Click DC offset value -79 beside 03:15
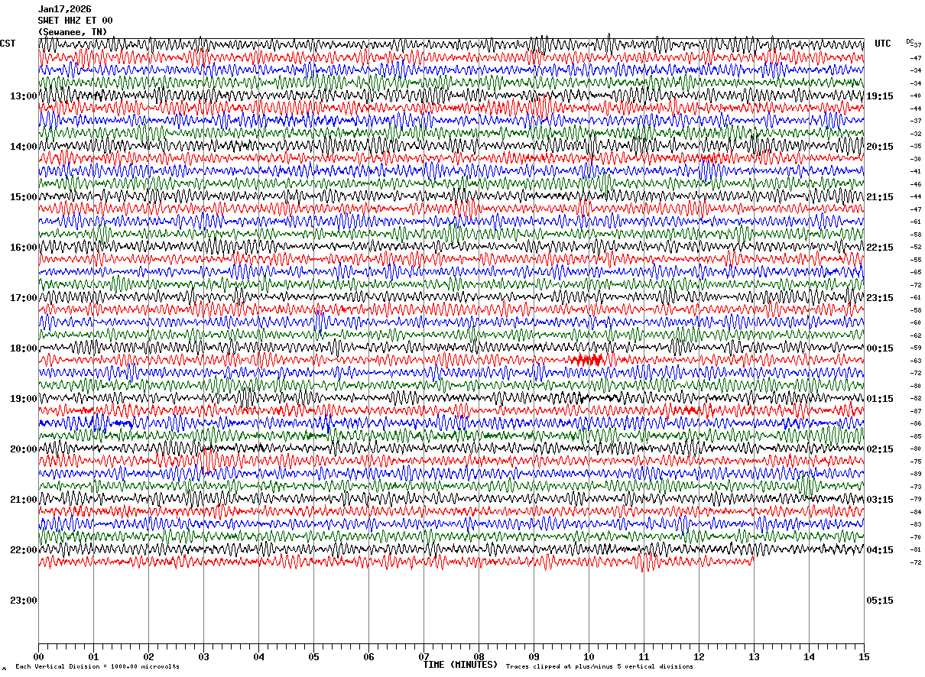 pyautogui.click(x=915, y=499)
